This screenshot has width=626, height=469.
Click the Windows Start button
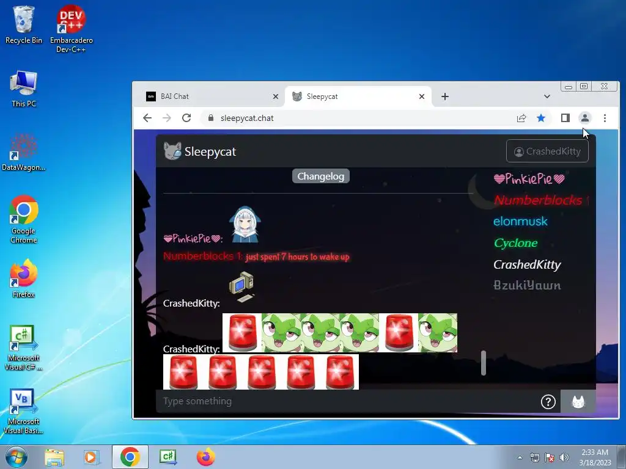[17, 457]
